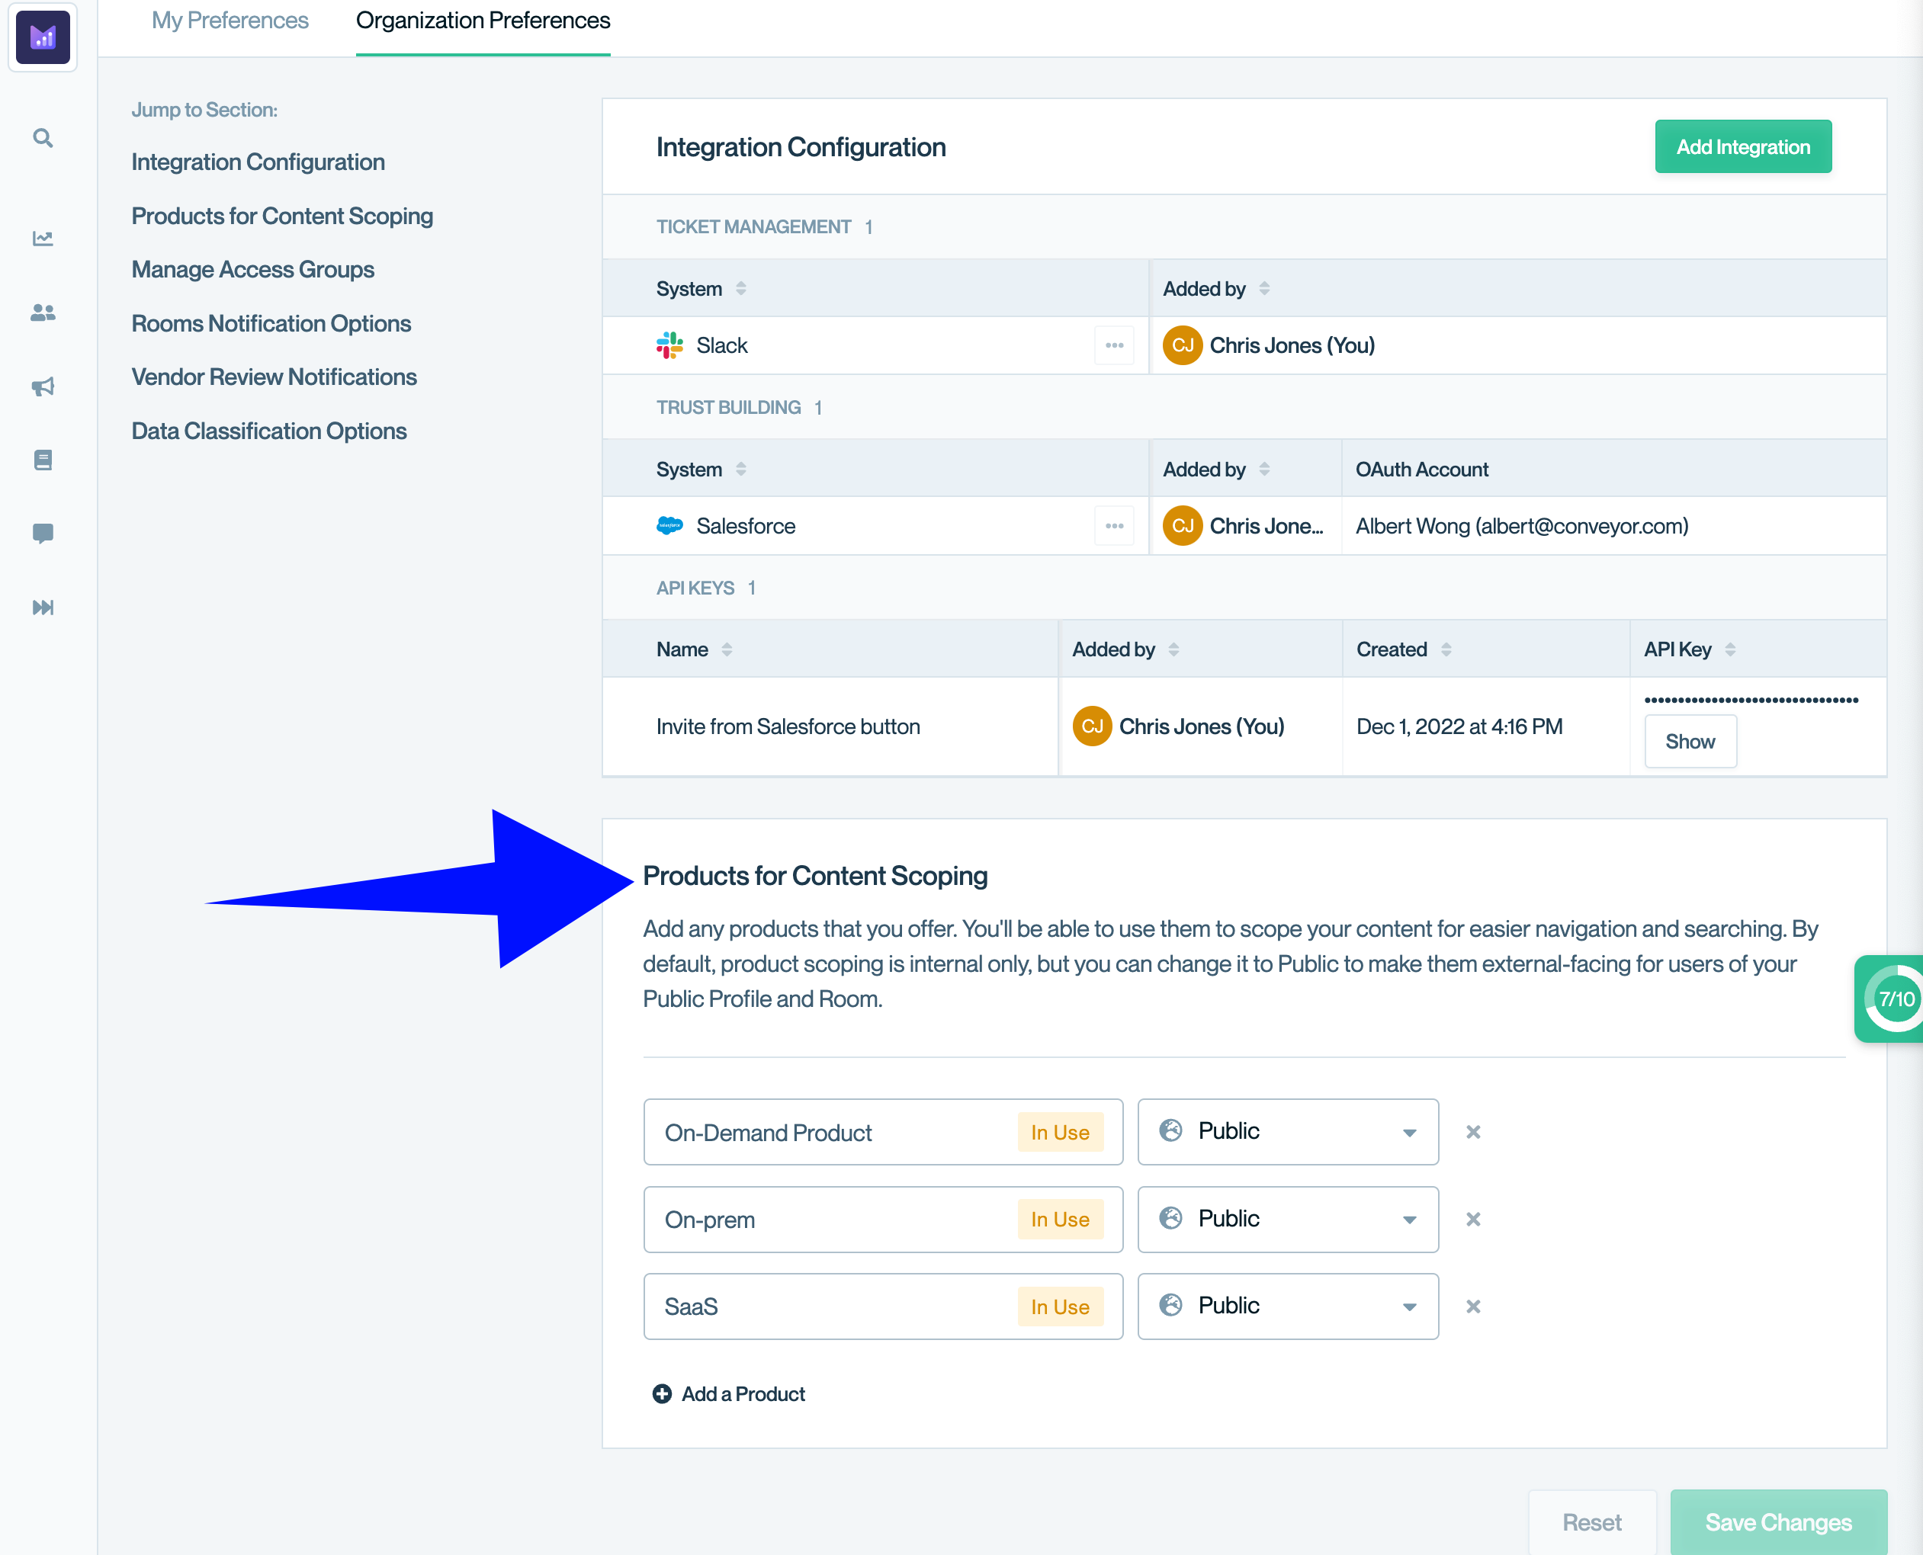Open the users group sidebar icon
Image resolution: width=1923 pixels, height=1555 pixels.
pos(42,313)
